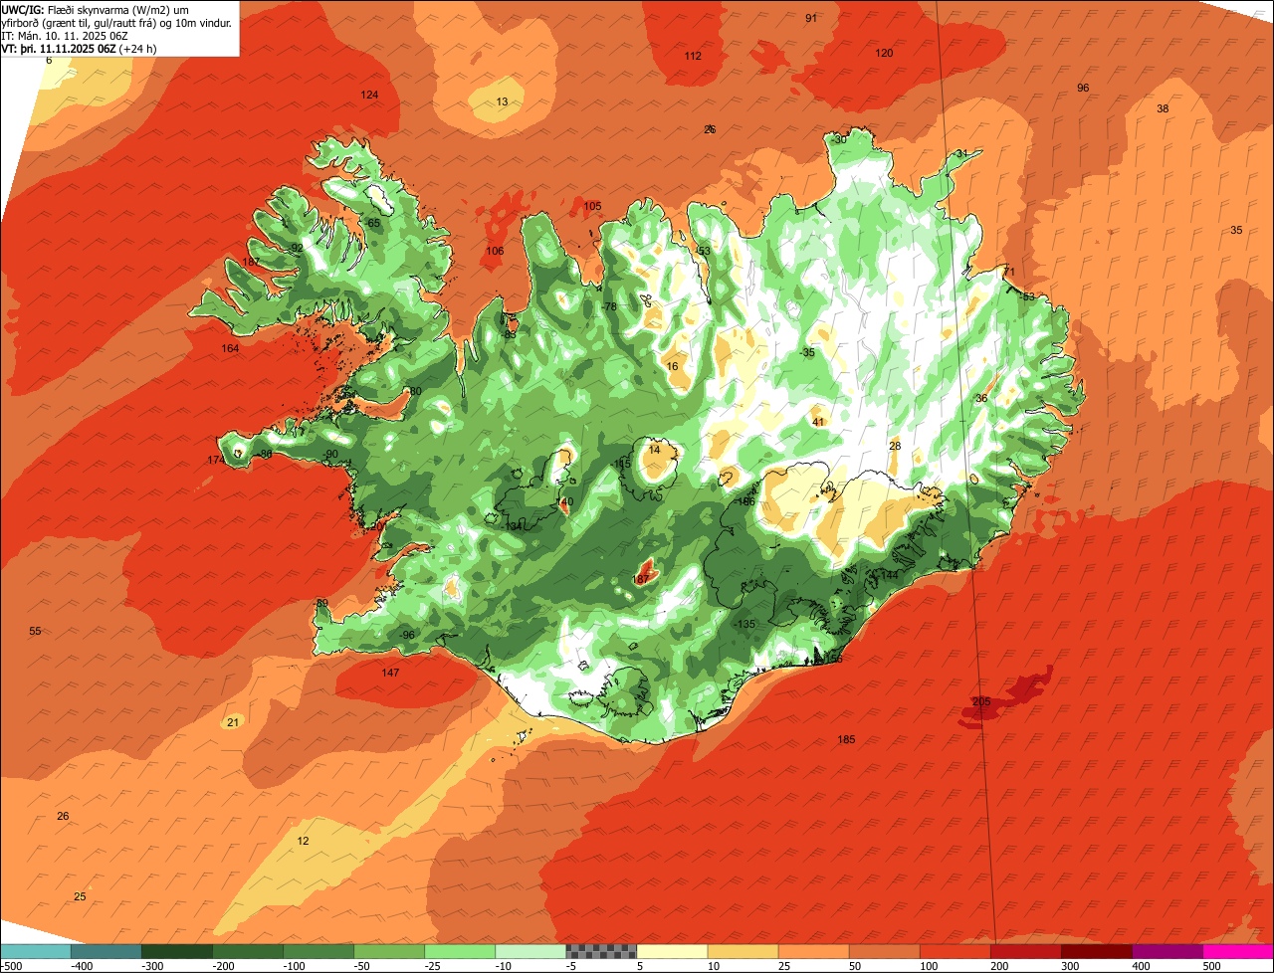This screenshot has height=973, width=1274.
Task: Click the map value '12' in the southwest ocean
Action: [x=303, y=841]
